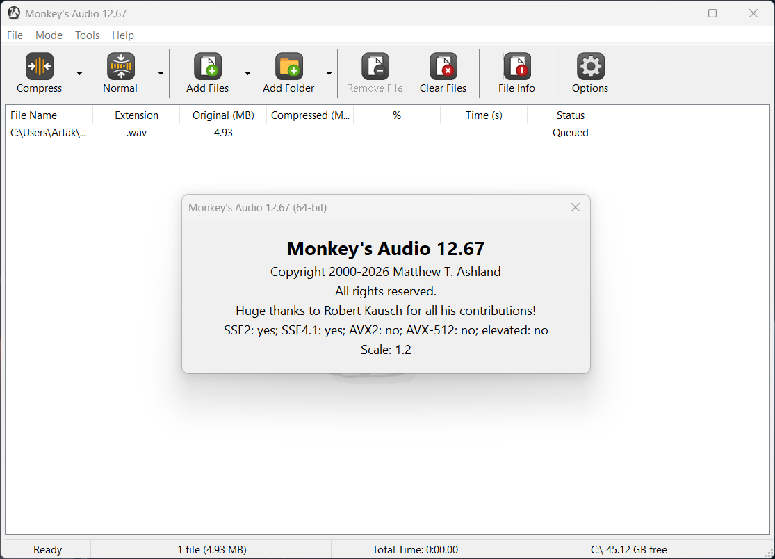Click the window resize grip in status bar
This screenshot has height=559, width=775.
(769, 553)
